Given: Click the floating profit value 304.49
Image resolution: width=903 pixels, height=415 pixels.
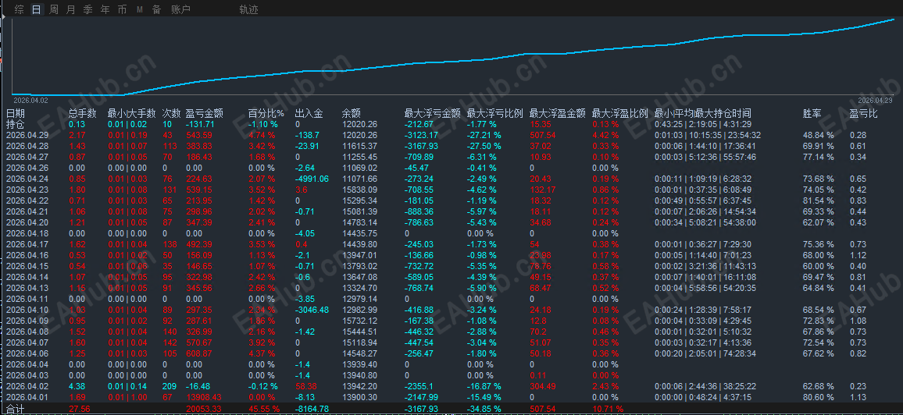Looking at the screenshot, I should 543,386.
